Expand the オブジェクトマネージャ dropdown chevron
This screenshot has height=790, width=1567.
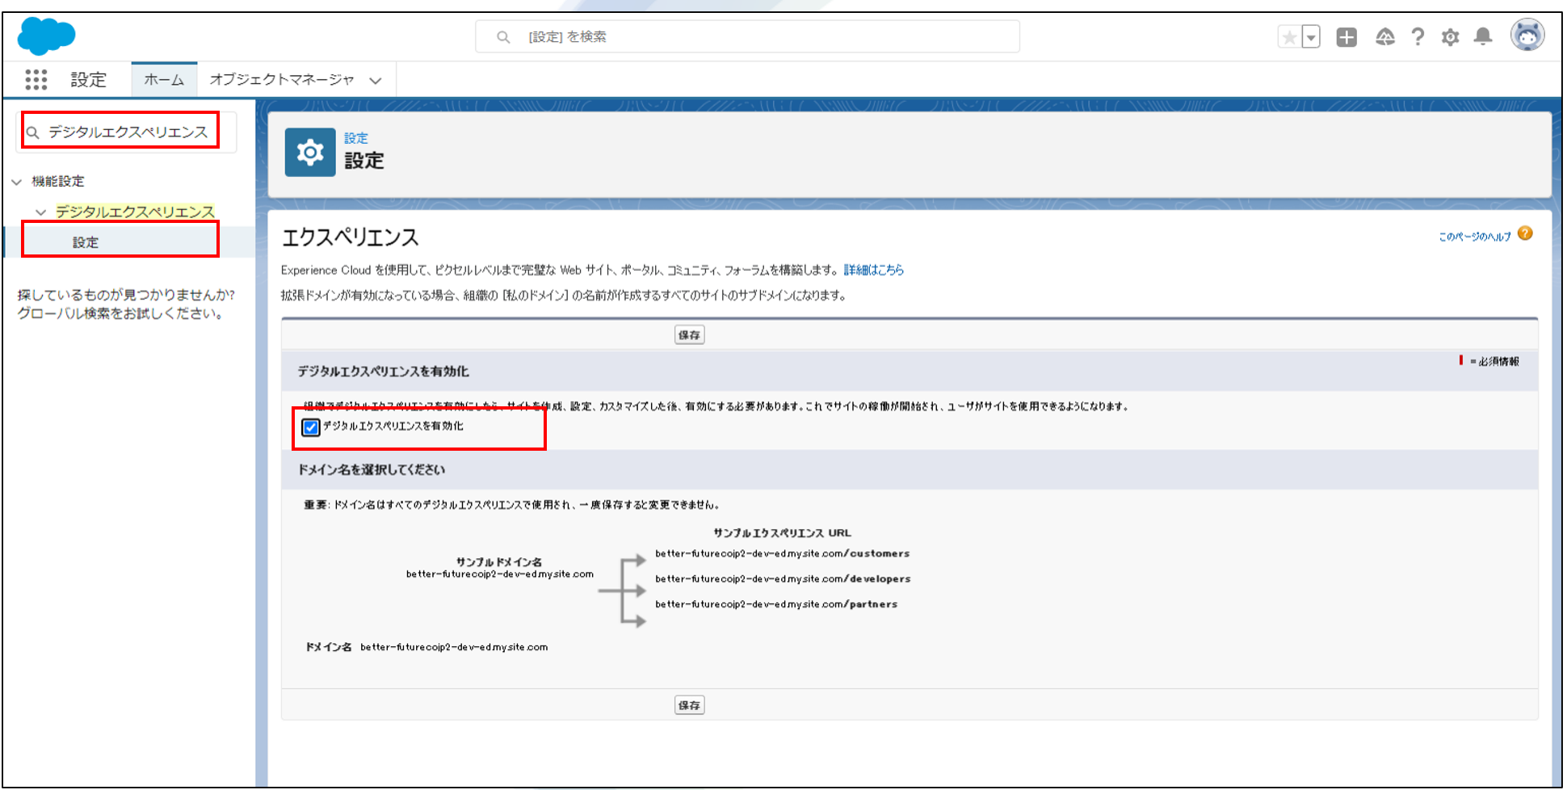coord(376,80)
